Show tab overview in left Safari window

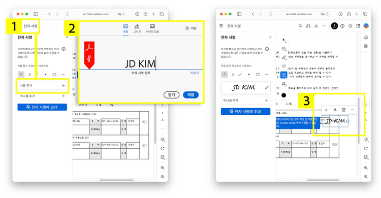(162, 14)
